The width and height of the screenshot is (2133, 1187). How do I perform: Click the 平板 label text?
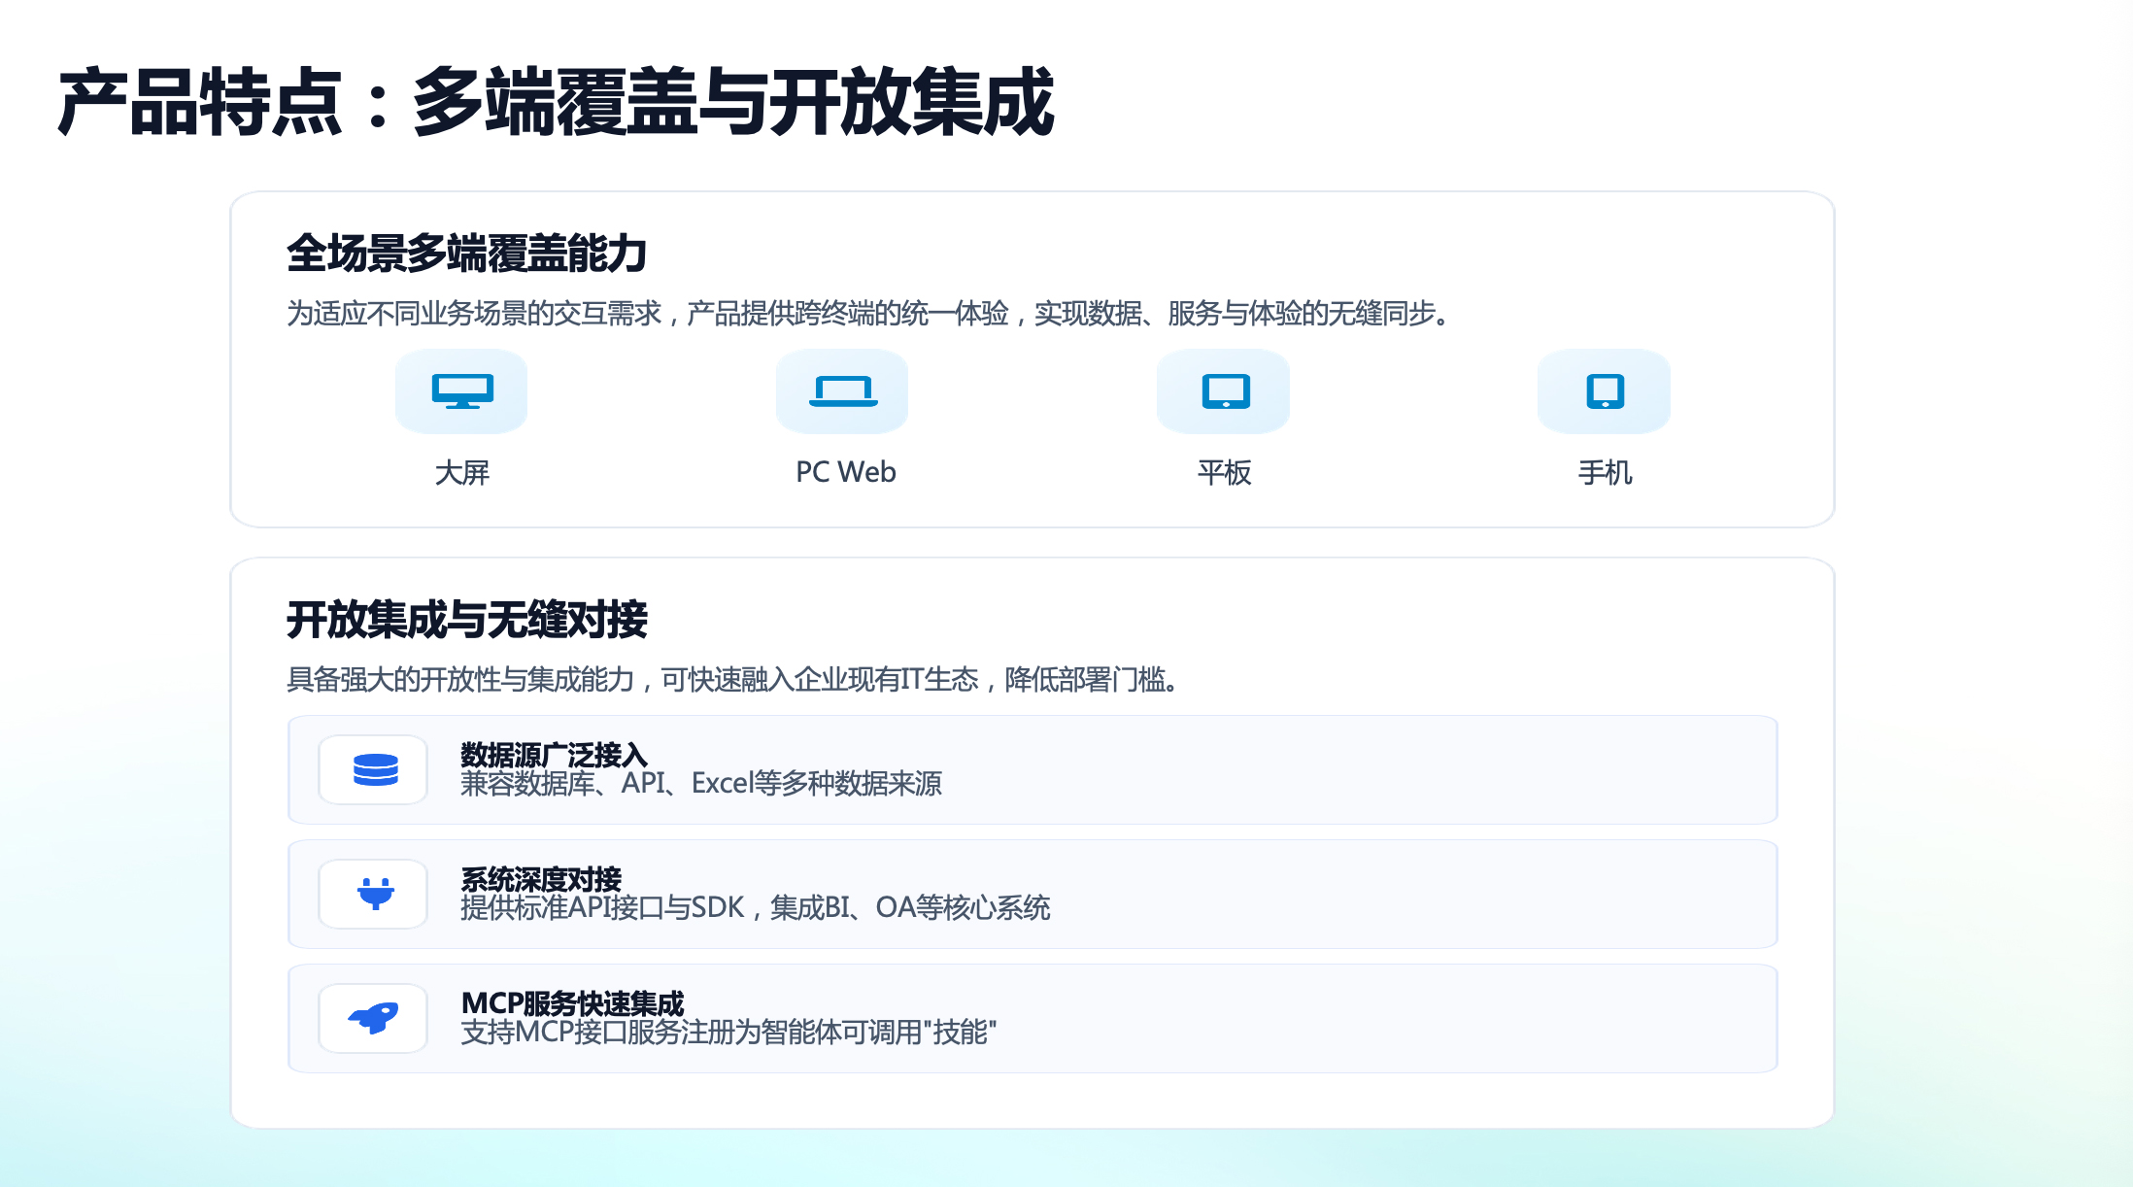click(1225, 472)
